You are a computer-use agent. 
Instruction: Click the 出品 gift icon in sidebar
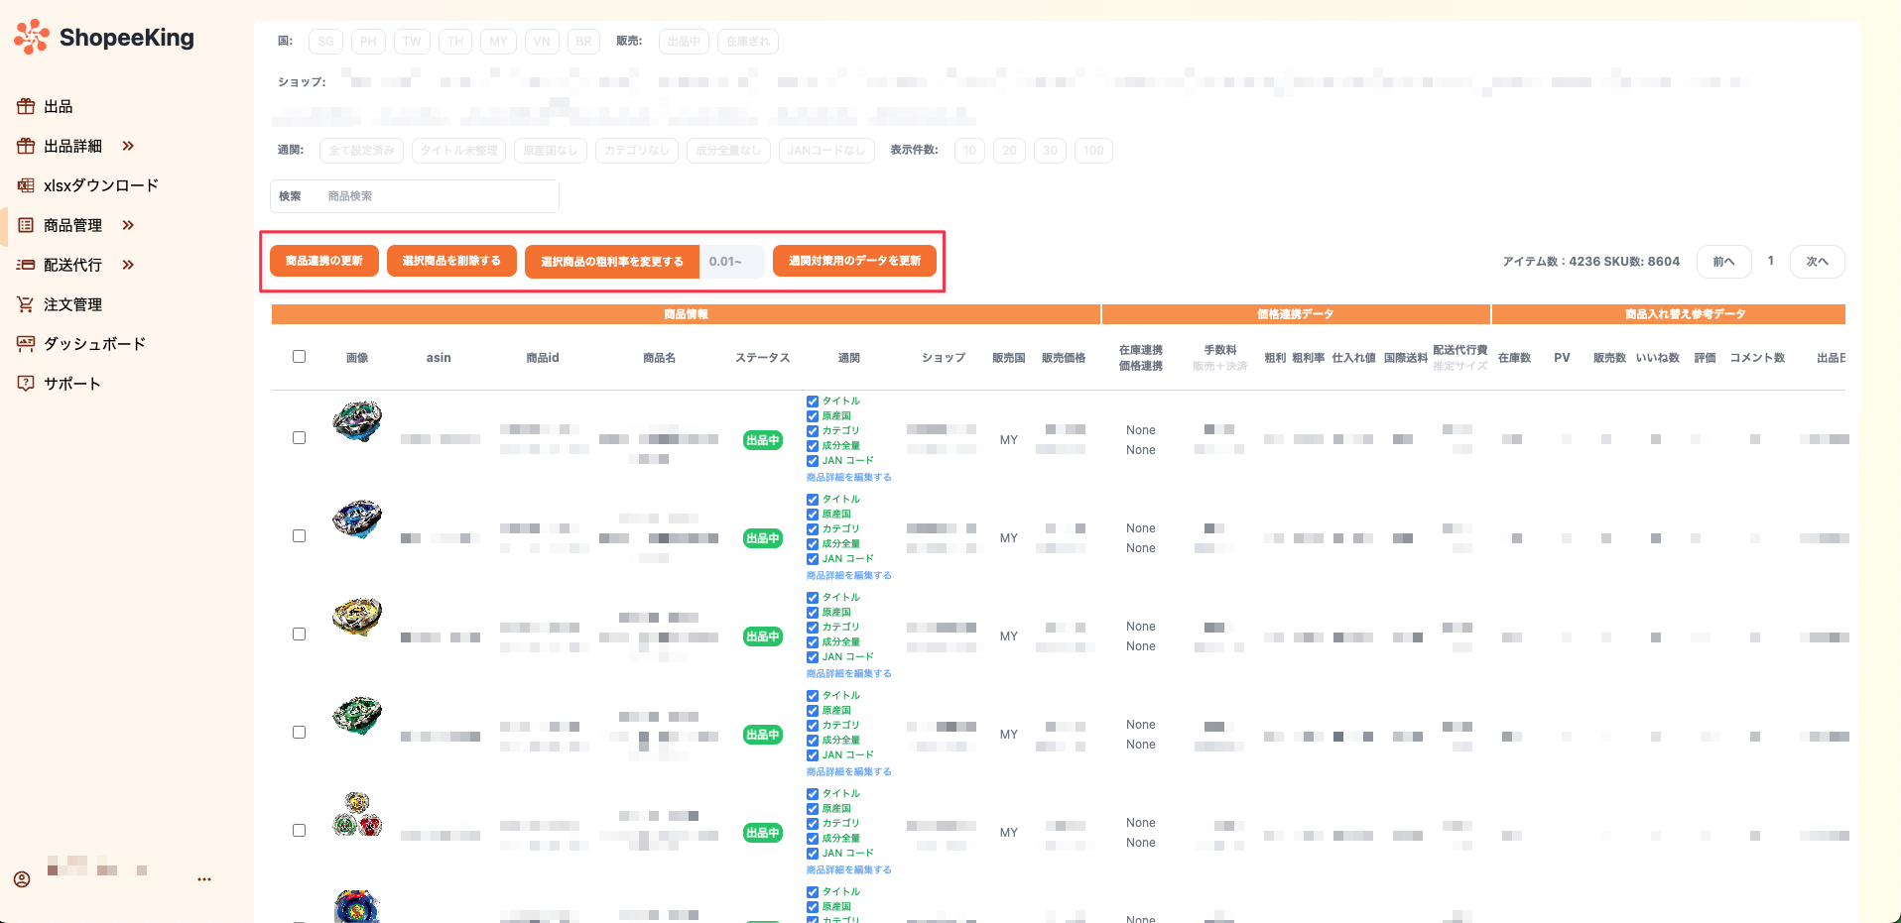click(26, 106)
